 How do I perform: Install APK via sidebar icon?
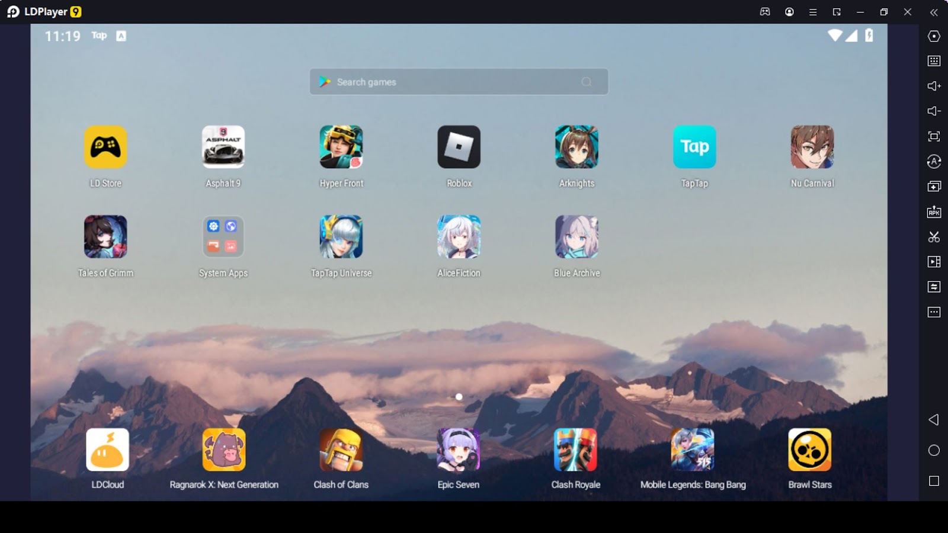coord(934,211)
